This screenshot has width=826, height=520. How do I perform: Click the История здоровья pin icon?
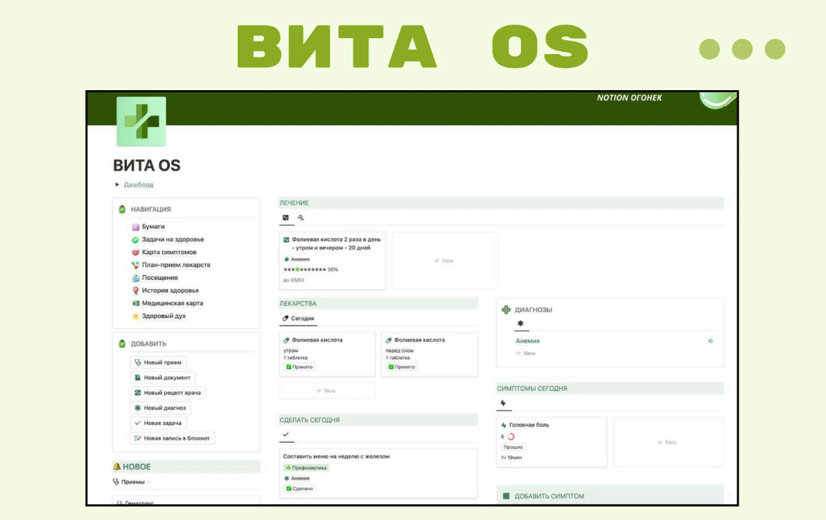pyautogui.click(x=136, y=291)
